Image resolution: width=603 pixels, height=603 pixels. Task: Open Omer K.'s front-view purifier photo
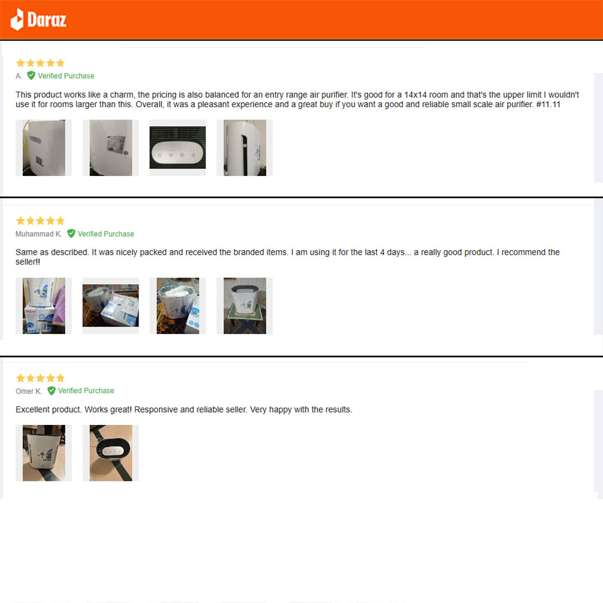[x=44, y=453]
